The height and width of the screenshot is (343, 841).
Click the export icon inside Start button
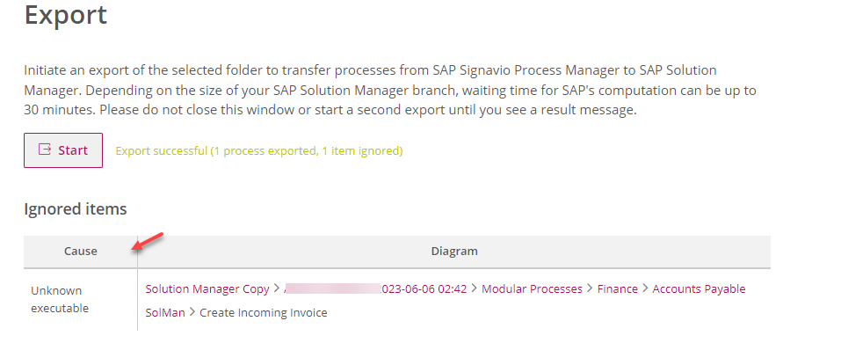[45, 150]
